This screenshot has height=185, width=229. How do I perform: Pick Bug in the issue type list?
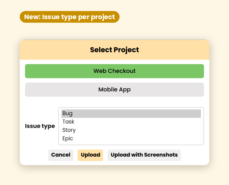point(131,113)
